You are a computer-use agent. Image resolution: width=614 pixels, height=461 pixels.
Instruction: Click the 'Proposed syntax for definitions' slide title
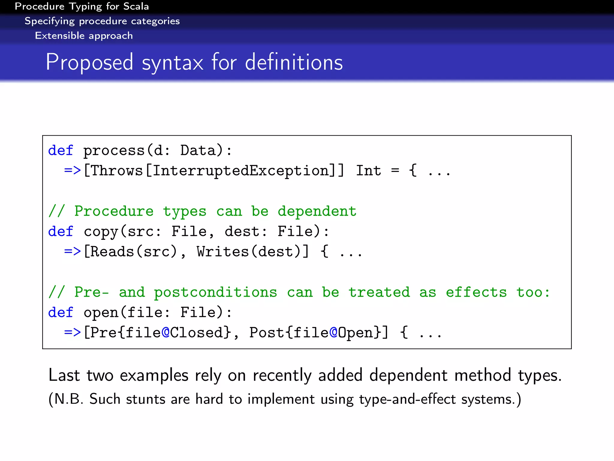pos(194,62)
